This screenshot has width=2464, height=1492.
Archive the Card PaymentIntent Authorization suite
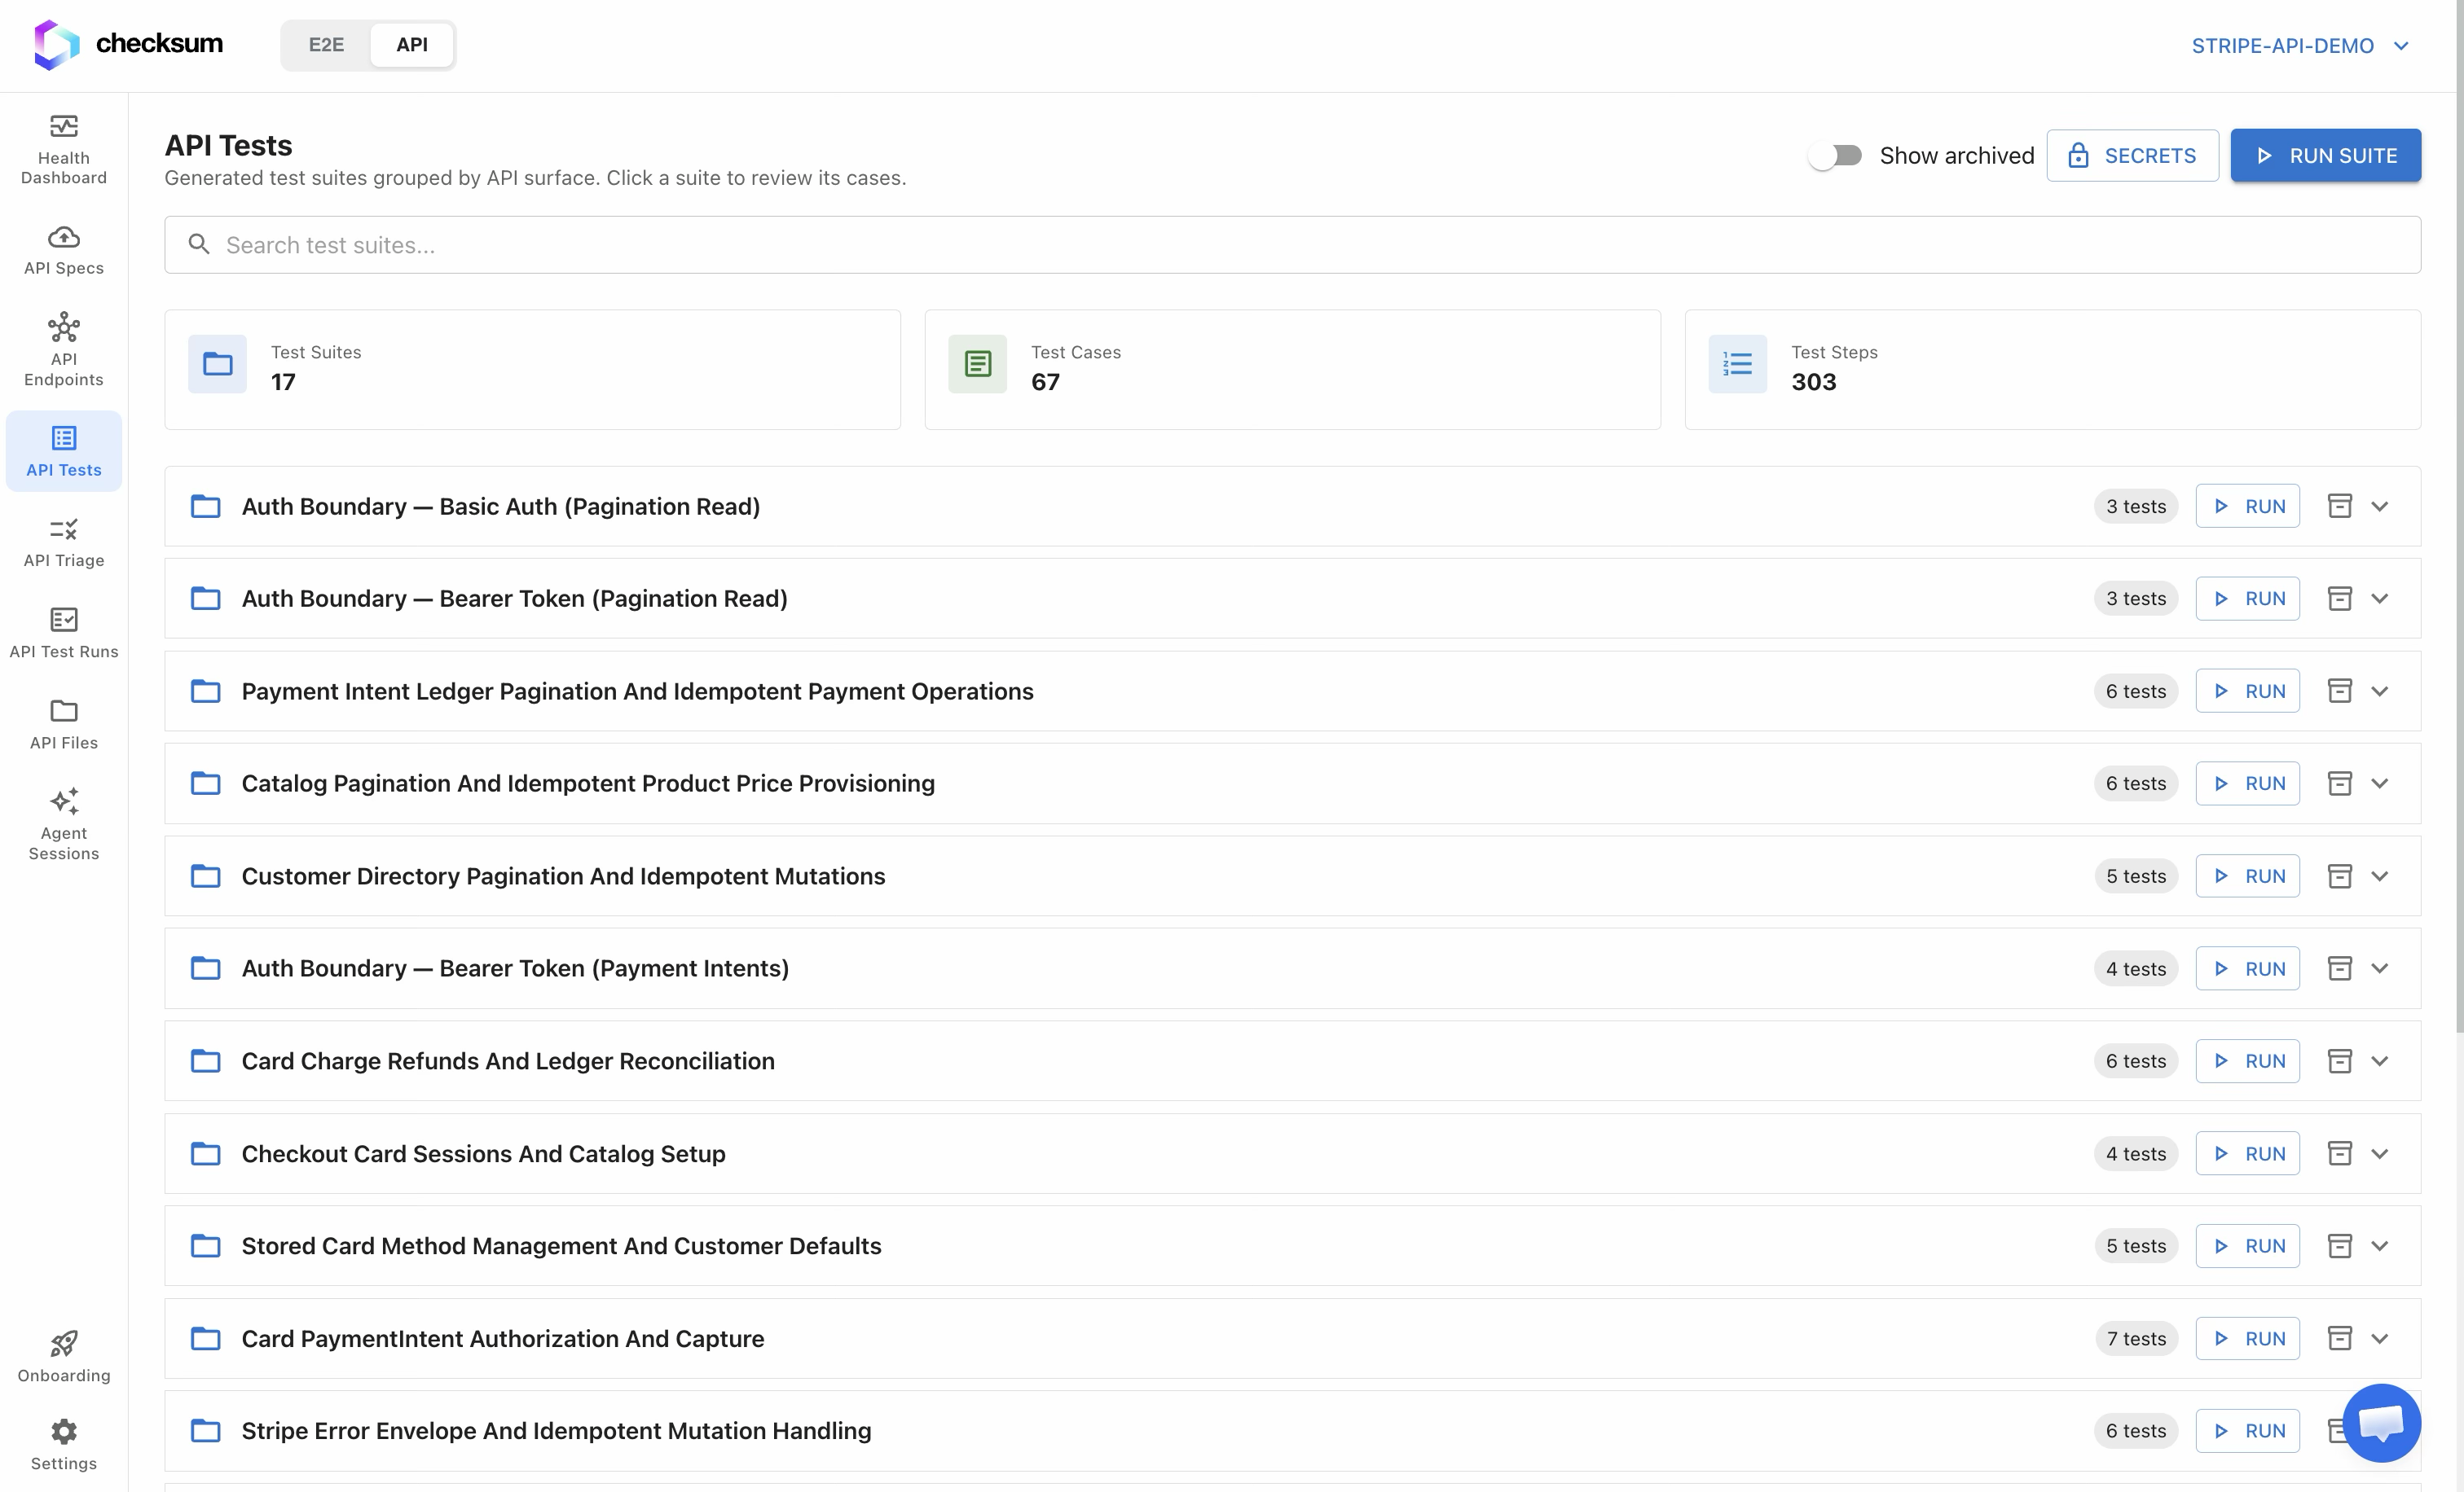click(2340, 1338)
